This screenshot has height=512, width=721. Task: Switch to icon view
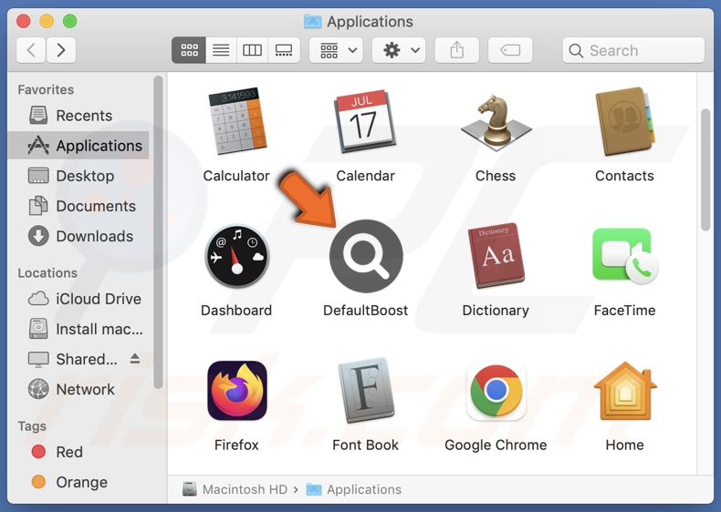click(189, 50)
